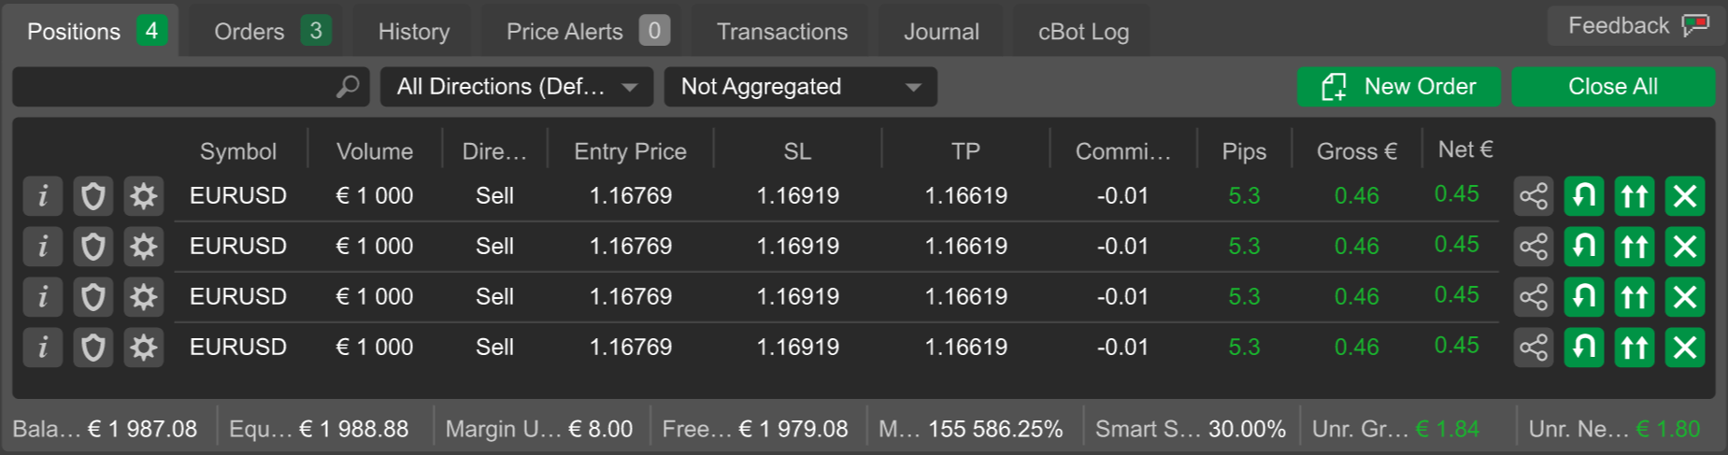Screen dimensions: 1728x455
Task: Focus the positions search input field
Action: (191, 87)
